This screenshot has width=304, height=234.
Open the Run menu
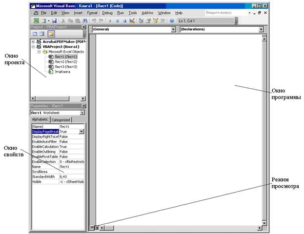pyautogui.click(x=121, y=13)
